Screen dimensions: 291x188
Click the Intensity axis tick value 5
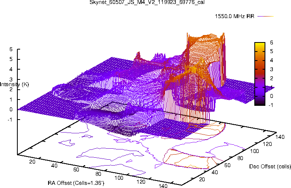[11, 59]
